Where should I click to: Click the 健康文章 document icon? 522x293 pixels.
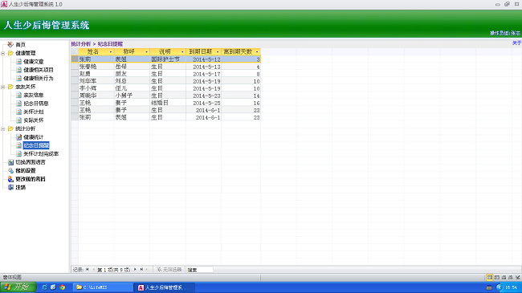(x=19, y=62)
